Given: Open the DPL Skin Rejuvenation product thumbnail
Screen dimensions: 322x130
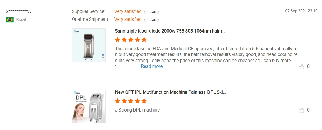Looking at the screenshot, I should pos(89,106).
